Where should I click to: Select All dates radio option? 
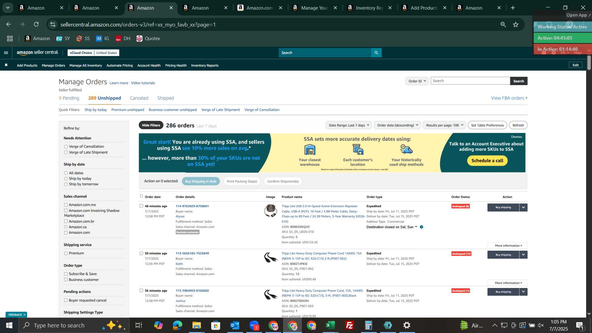(66, 173)
